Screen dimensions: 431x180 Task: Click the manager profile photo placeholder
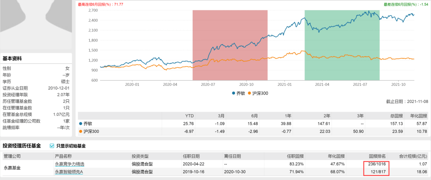pos(36,25)
